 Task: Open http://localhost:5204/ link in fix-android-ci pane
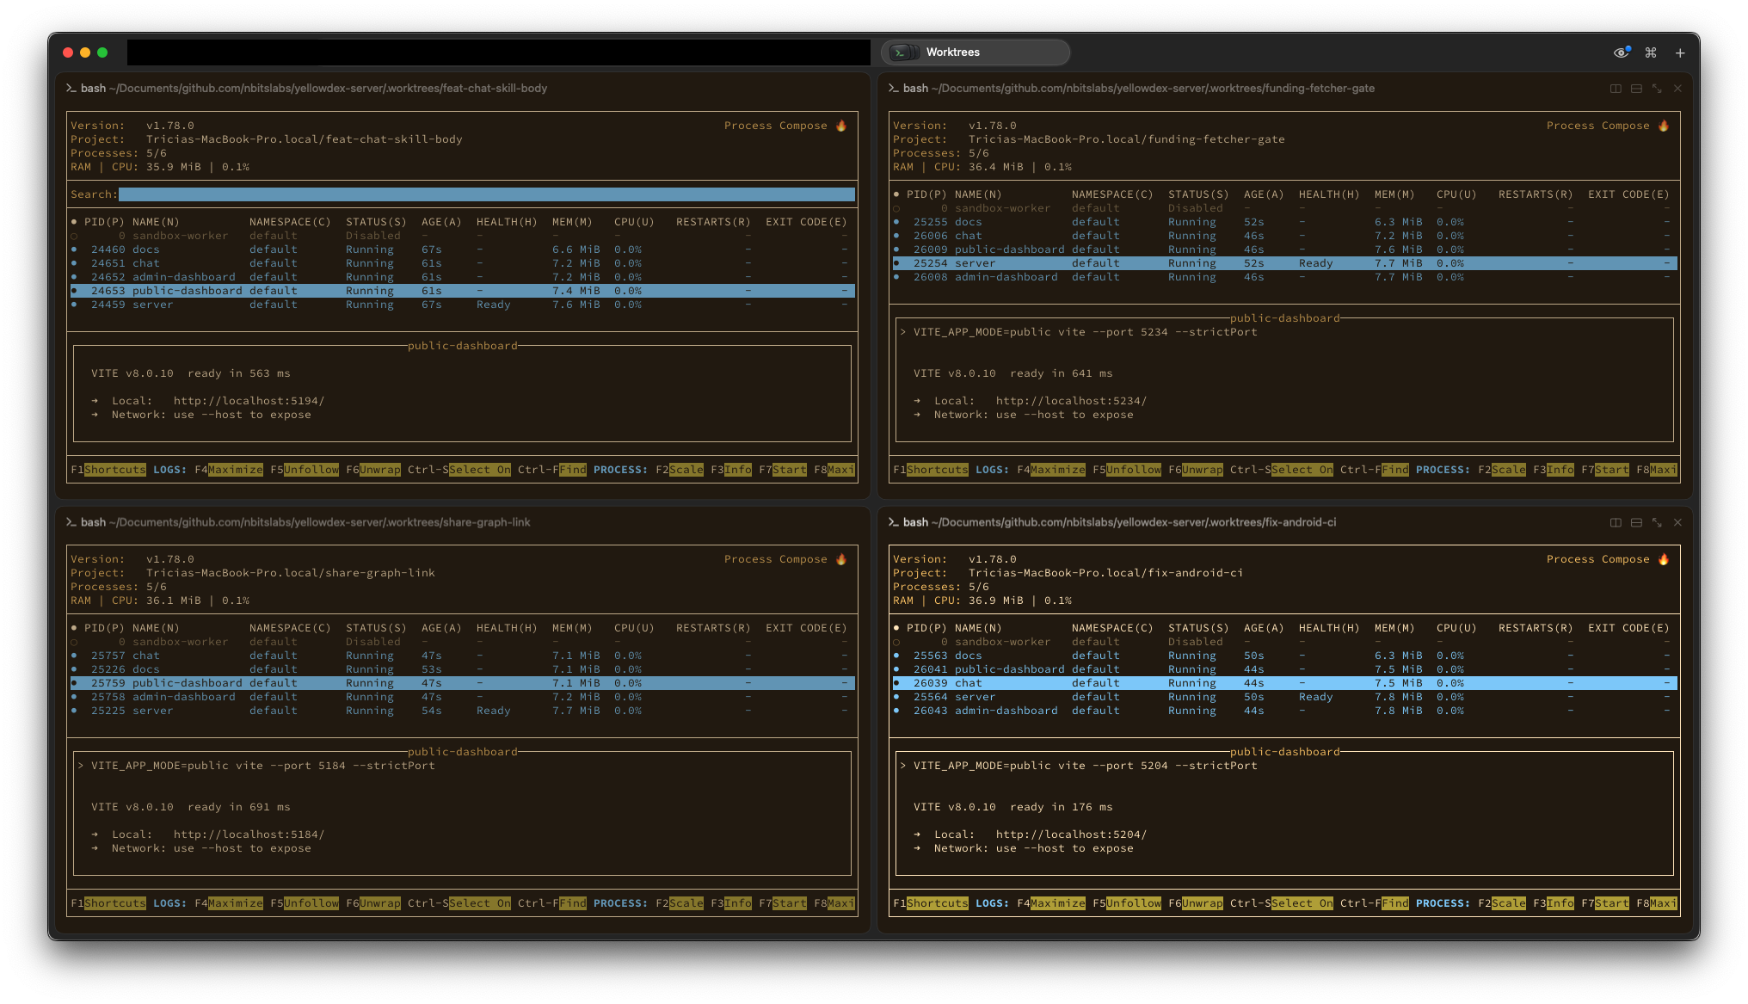(x=1071, y=835)
